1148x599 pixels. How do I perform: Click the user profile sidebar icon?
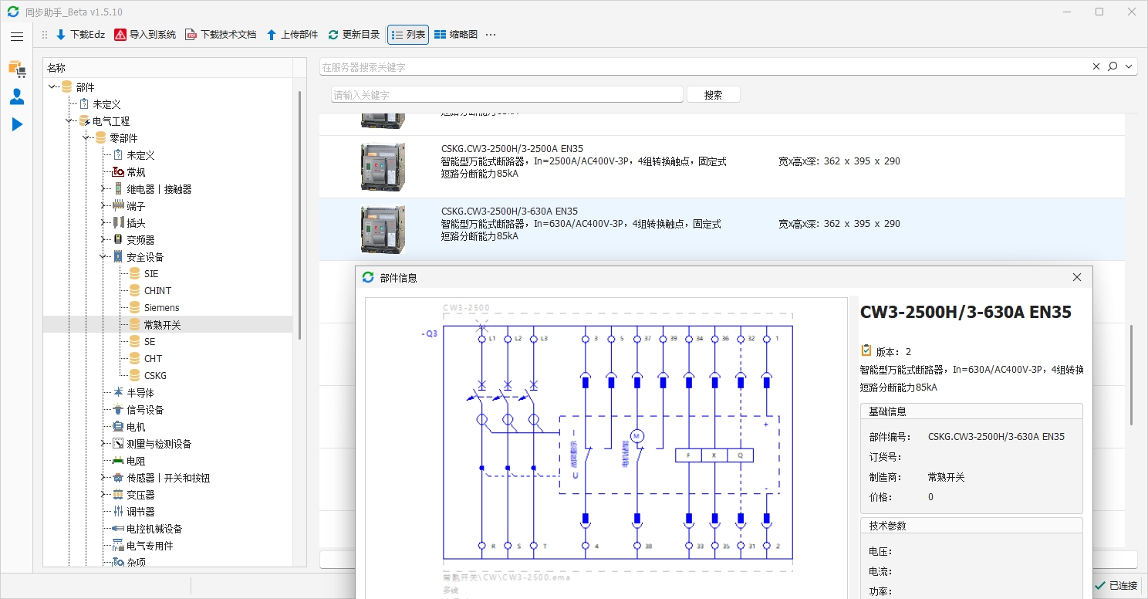pyautogui.click(x=17, y=96)
